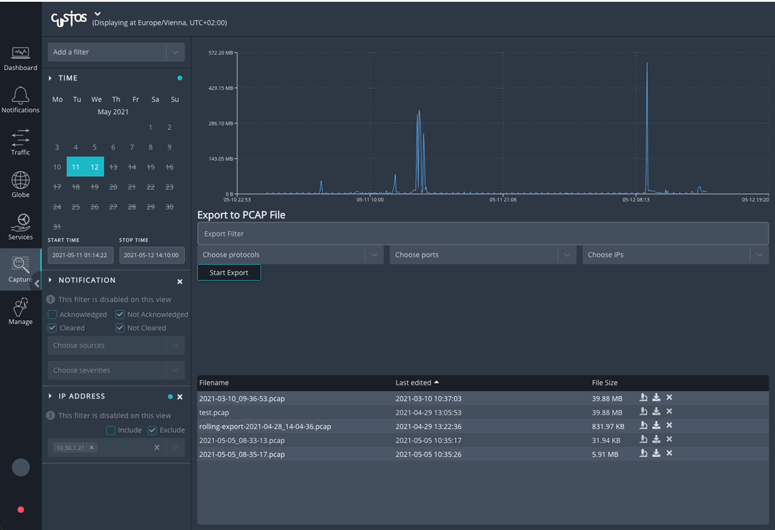Download 2021-03-10_09-36-53.pcap file
The height and width of the screenshot is (530, 775).
point(656,398)
